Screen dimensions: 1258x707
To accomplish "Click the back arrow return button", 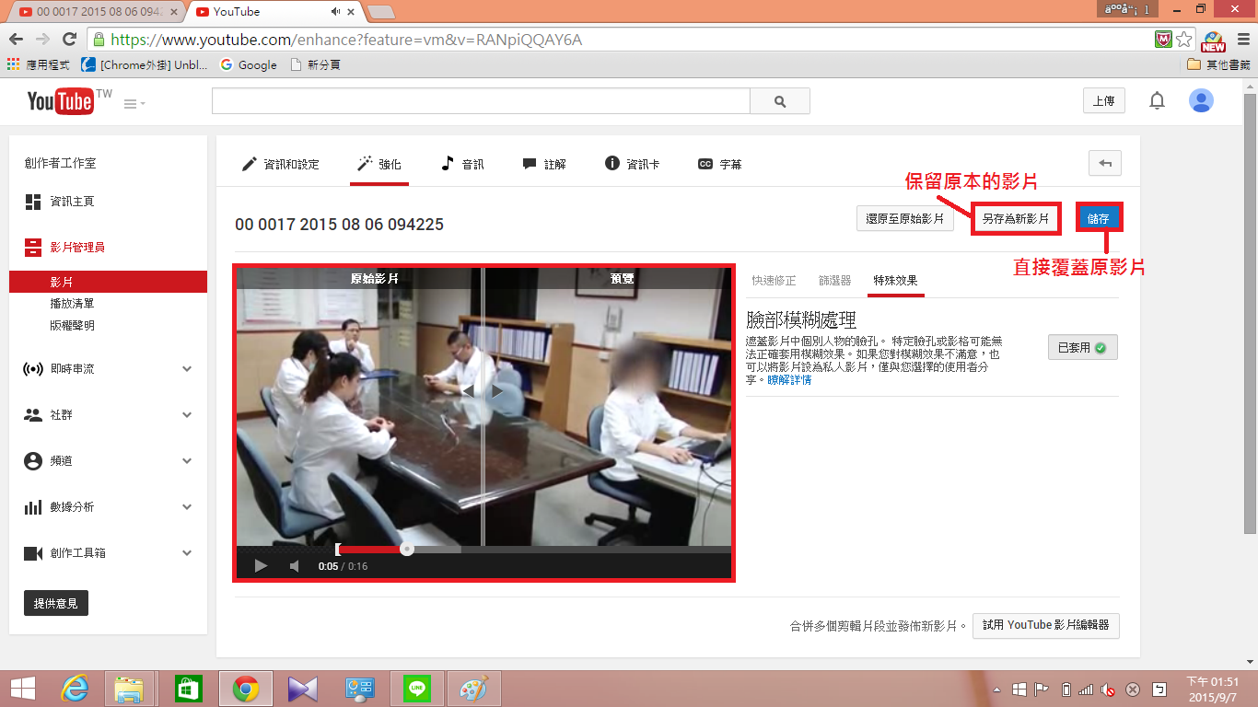I will point(1105,164).
